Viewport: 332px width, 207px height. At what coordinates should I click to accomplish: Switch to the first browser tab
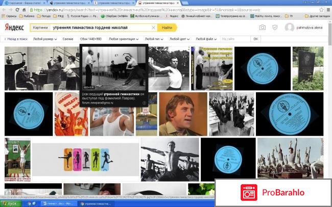click(x=20, y=3)
